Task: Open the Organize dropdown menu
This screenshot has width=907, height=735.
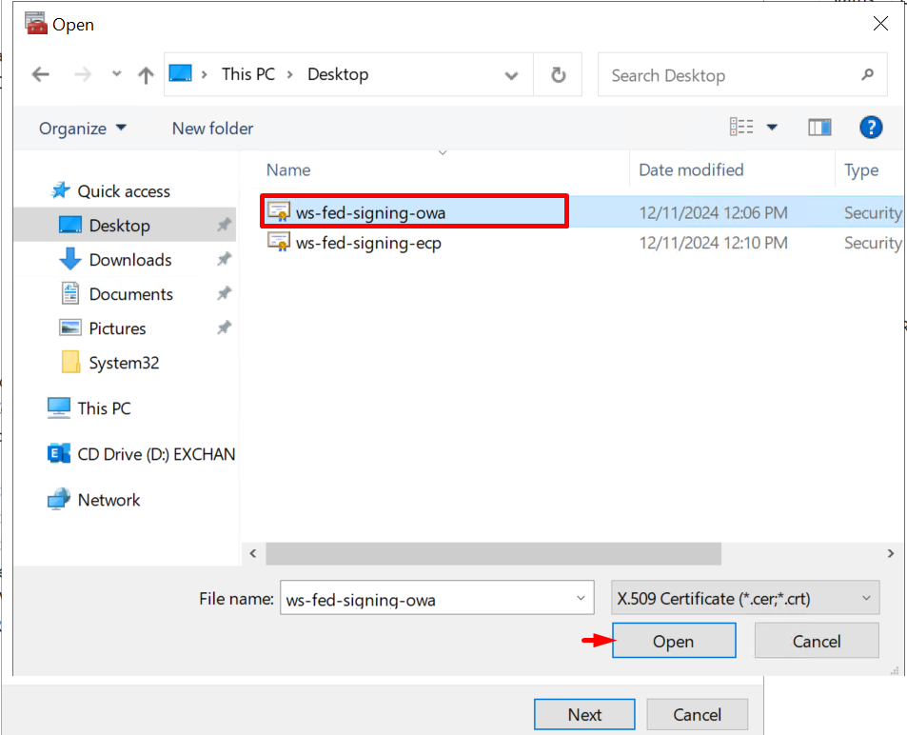Action: pos(82,129)
